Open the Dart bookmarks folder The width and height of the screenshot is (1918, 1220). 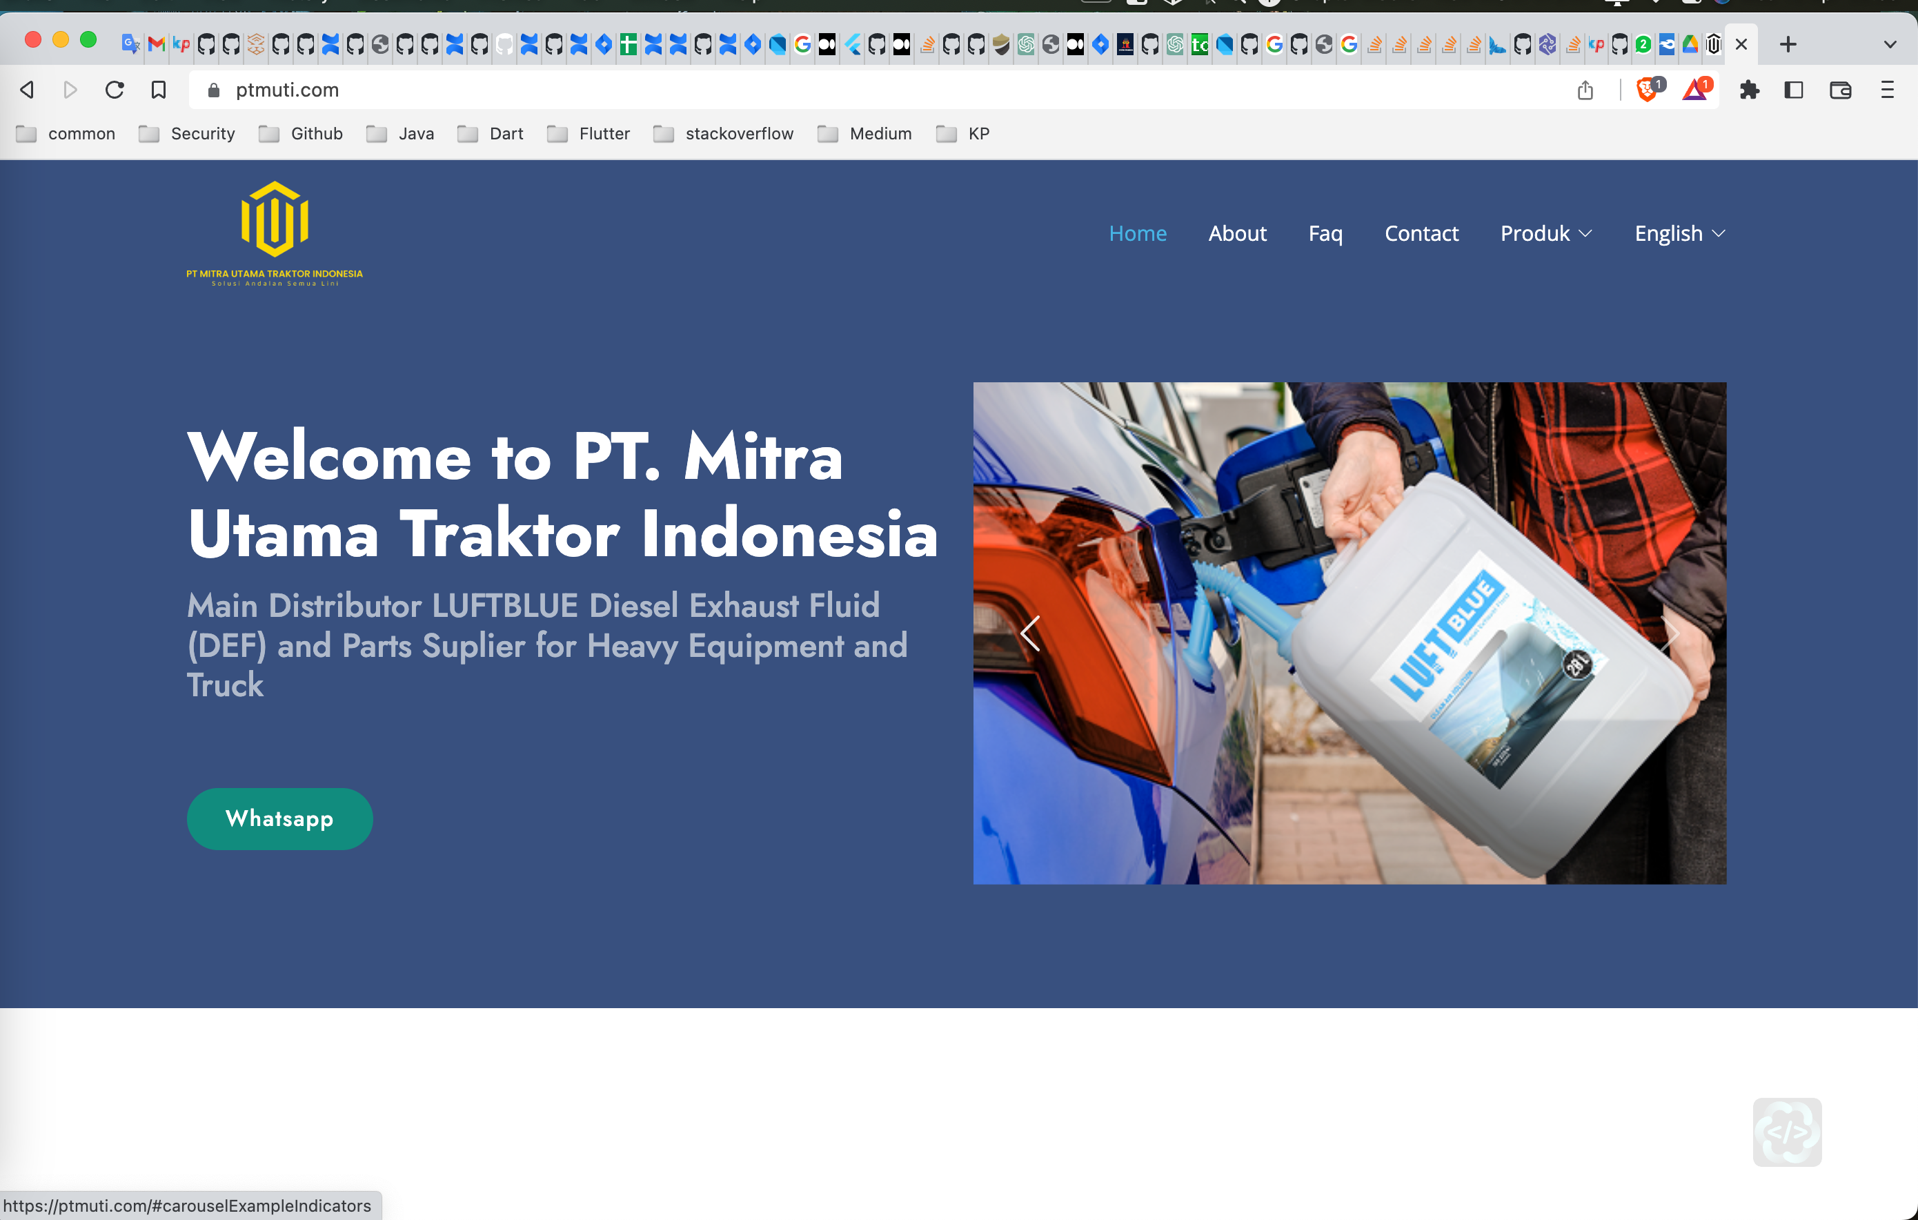[491, 134]
